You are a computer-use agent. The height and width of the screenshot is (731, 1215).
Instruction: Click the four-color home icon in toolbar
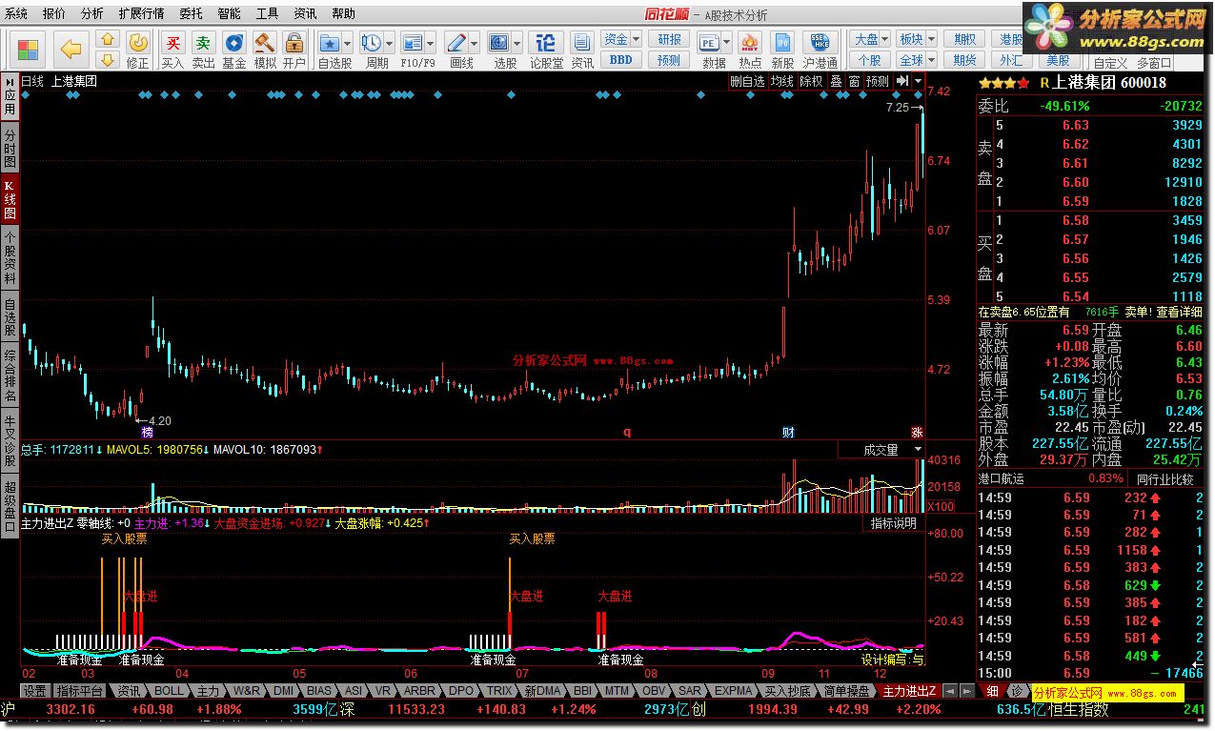point(28,49)
